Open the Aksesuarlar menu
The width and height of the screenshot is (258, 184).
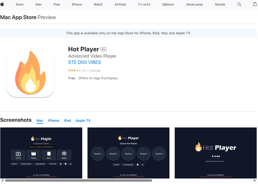(x=195, y=4)
